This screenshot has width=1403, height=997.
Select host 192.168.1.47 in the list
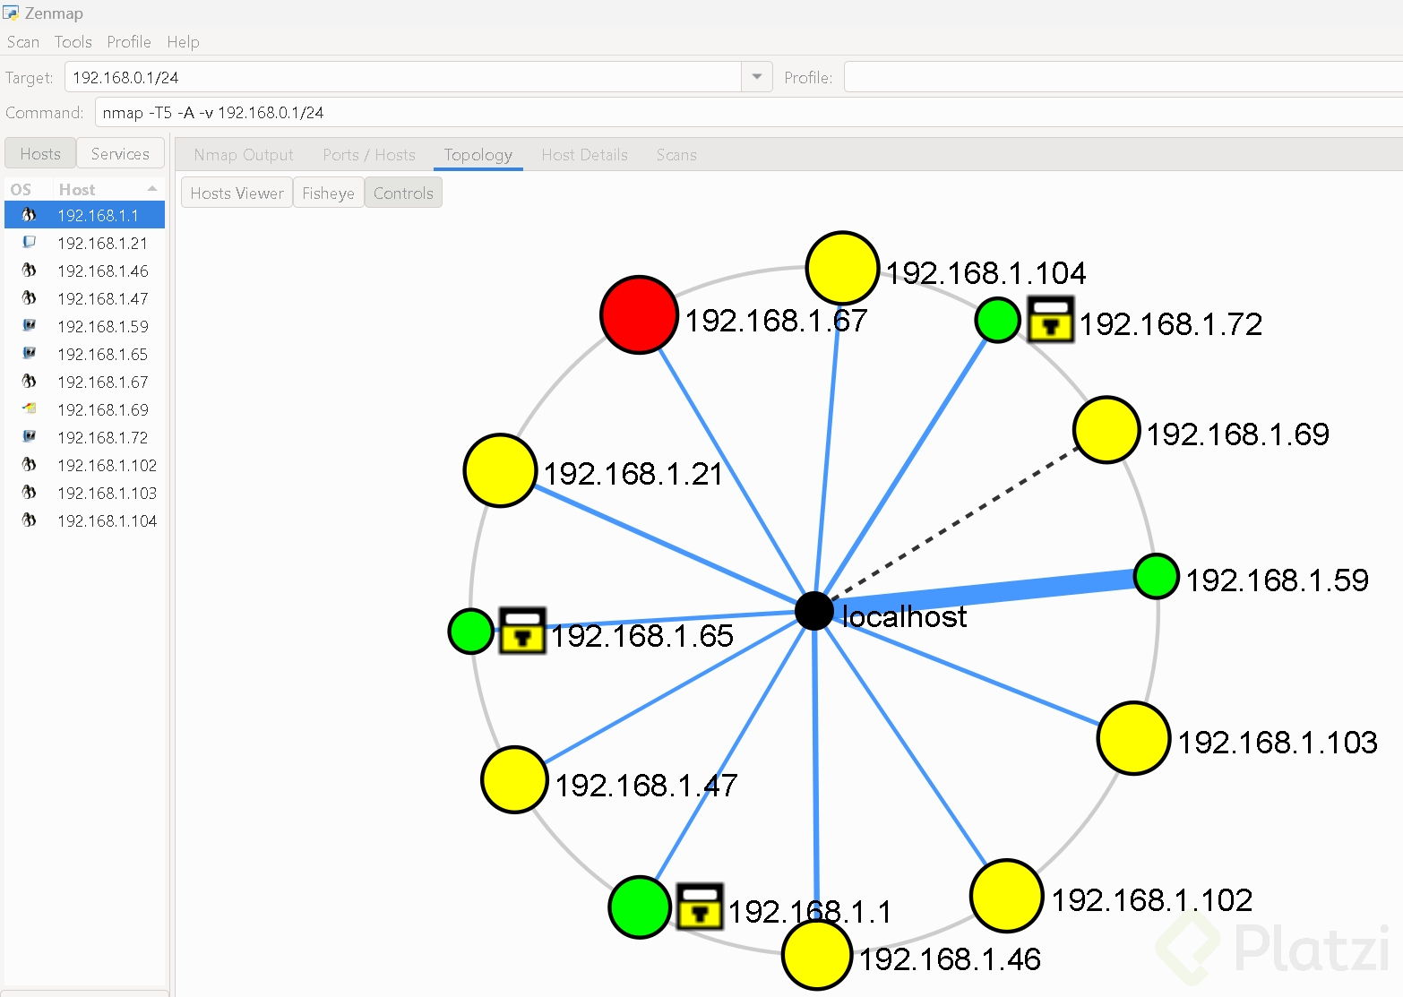[85, 298]
